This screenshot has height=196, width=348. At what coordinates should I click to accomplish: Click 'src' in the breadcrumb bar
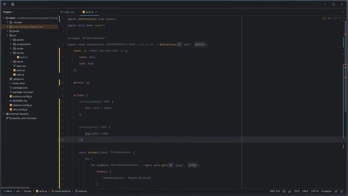[18, 191]
